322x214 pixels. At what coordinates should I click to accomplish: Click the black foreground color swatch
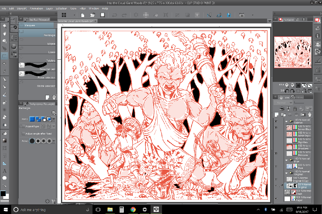(x=3, y=193)
